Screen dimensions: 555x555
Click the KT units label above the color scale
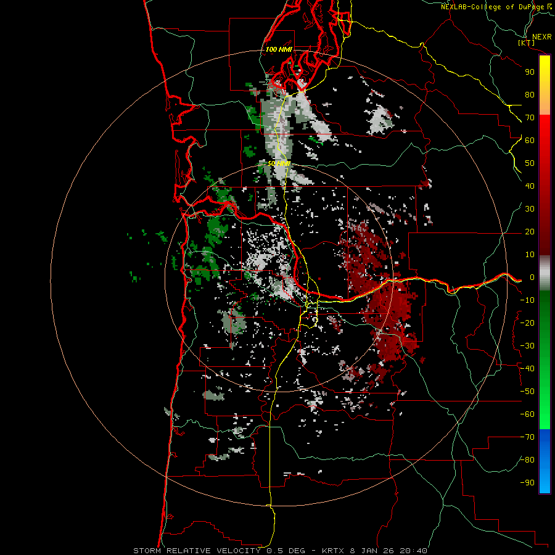pyautogui.click(x=527, y=43)
